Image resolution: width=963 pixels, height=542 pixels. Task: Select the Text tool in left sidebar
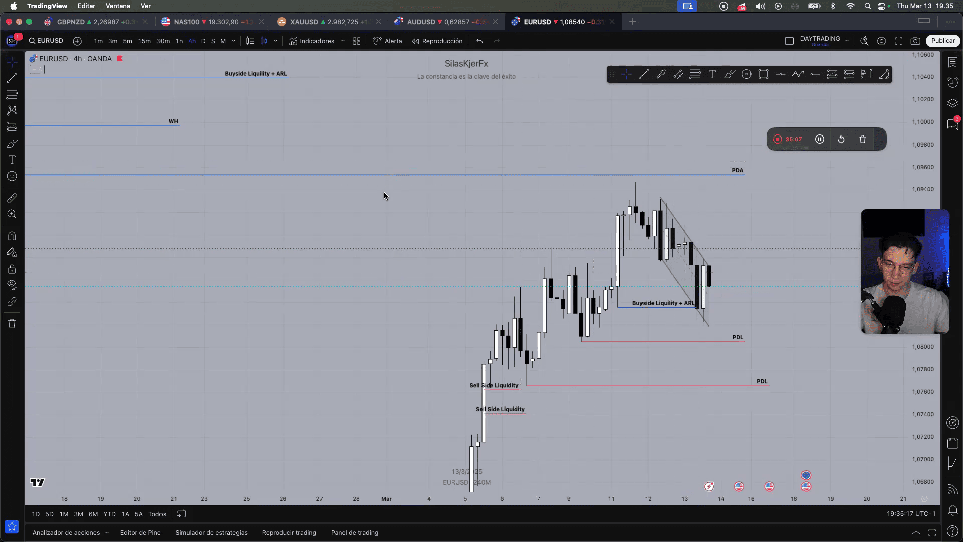[x=12, y=160]
